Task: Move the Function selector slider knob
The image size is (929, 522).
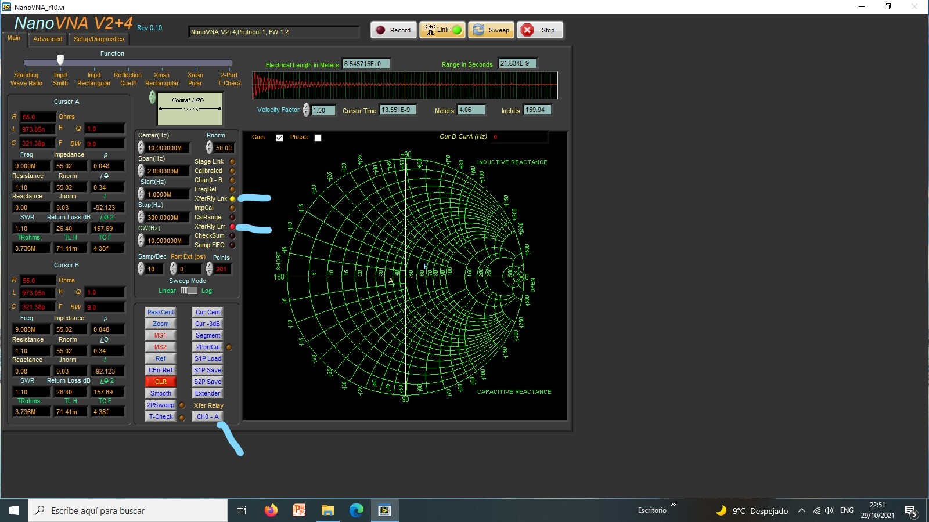Action: (60, 60)
